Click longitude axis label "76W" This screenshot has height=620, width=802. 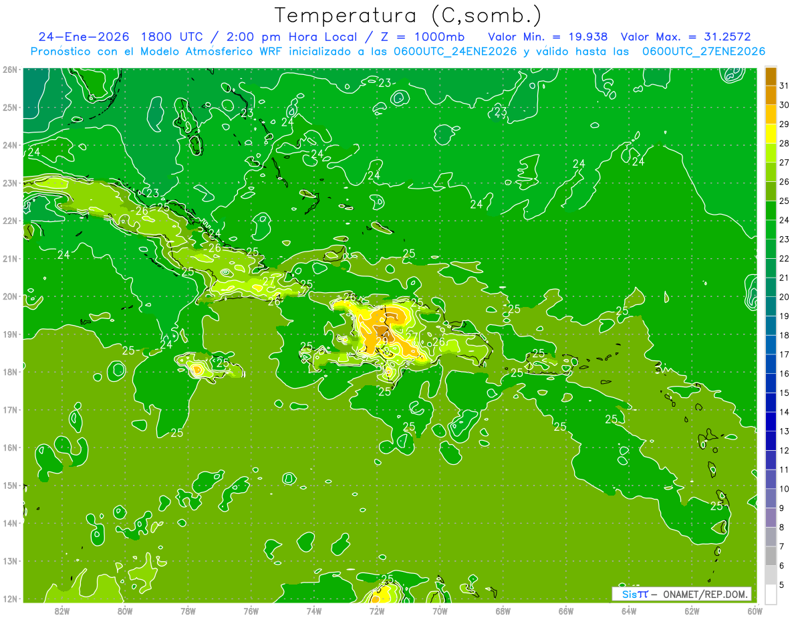point(251,611)
